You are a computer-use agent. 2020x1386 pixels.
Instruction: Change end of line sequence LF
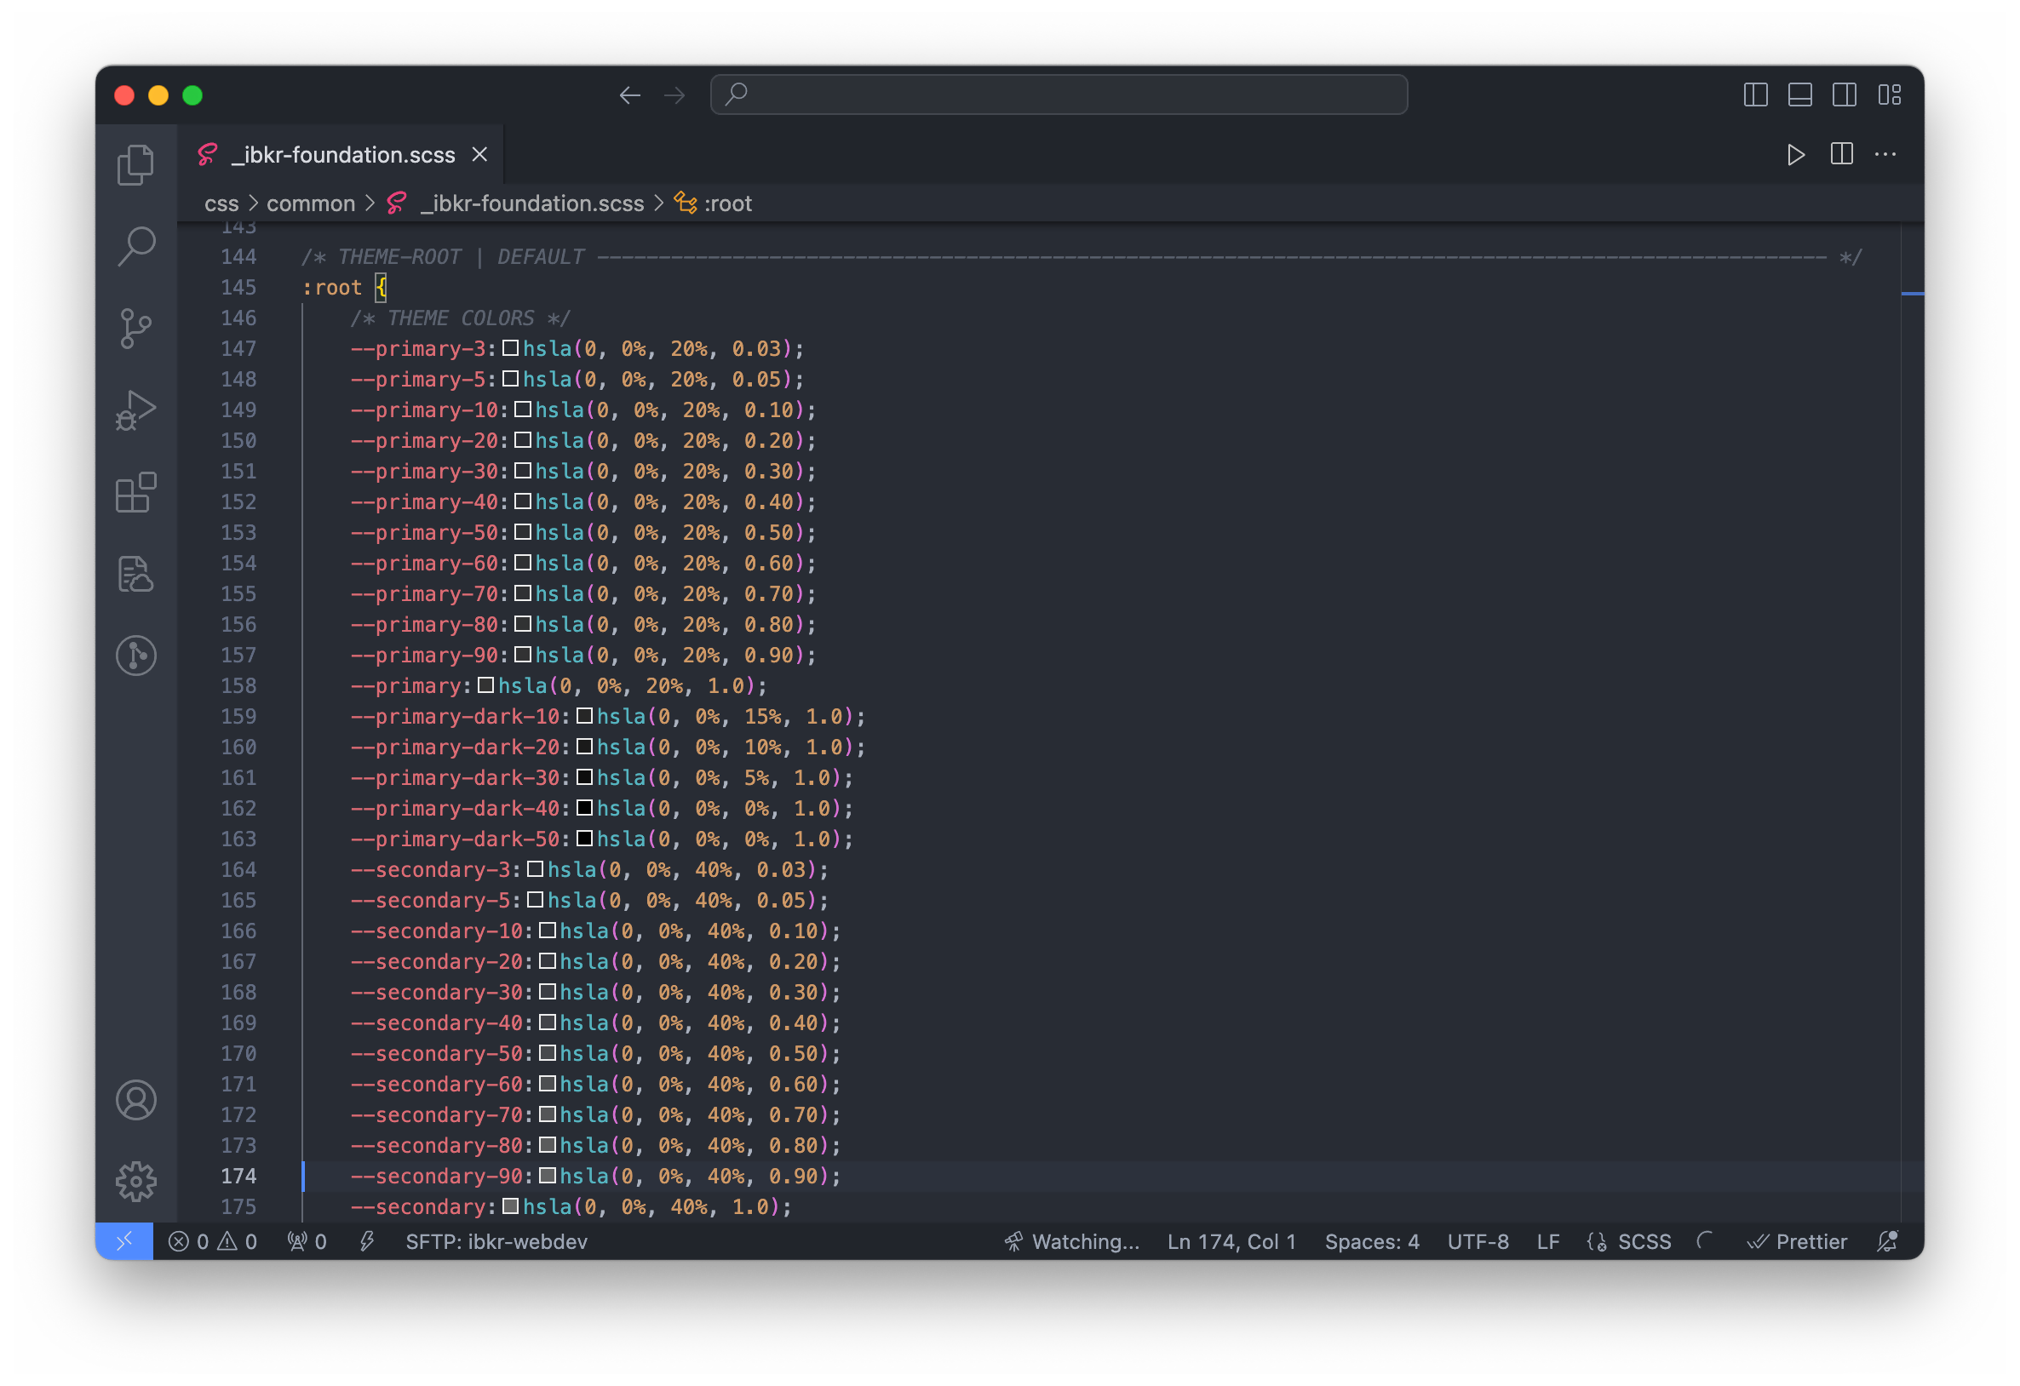tap(1548, 1242)
